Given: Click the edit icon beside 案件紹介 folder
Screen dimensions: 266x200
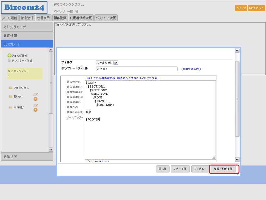Looking at the screenshot, I should [36, 106].
